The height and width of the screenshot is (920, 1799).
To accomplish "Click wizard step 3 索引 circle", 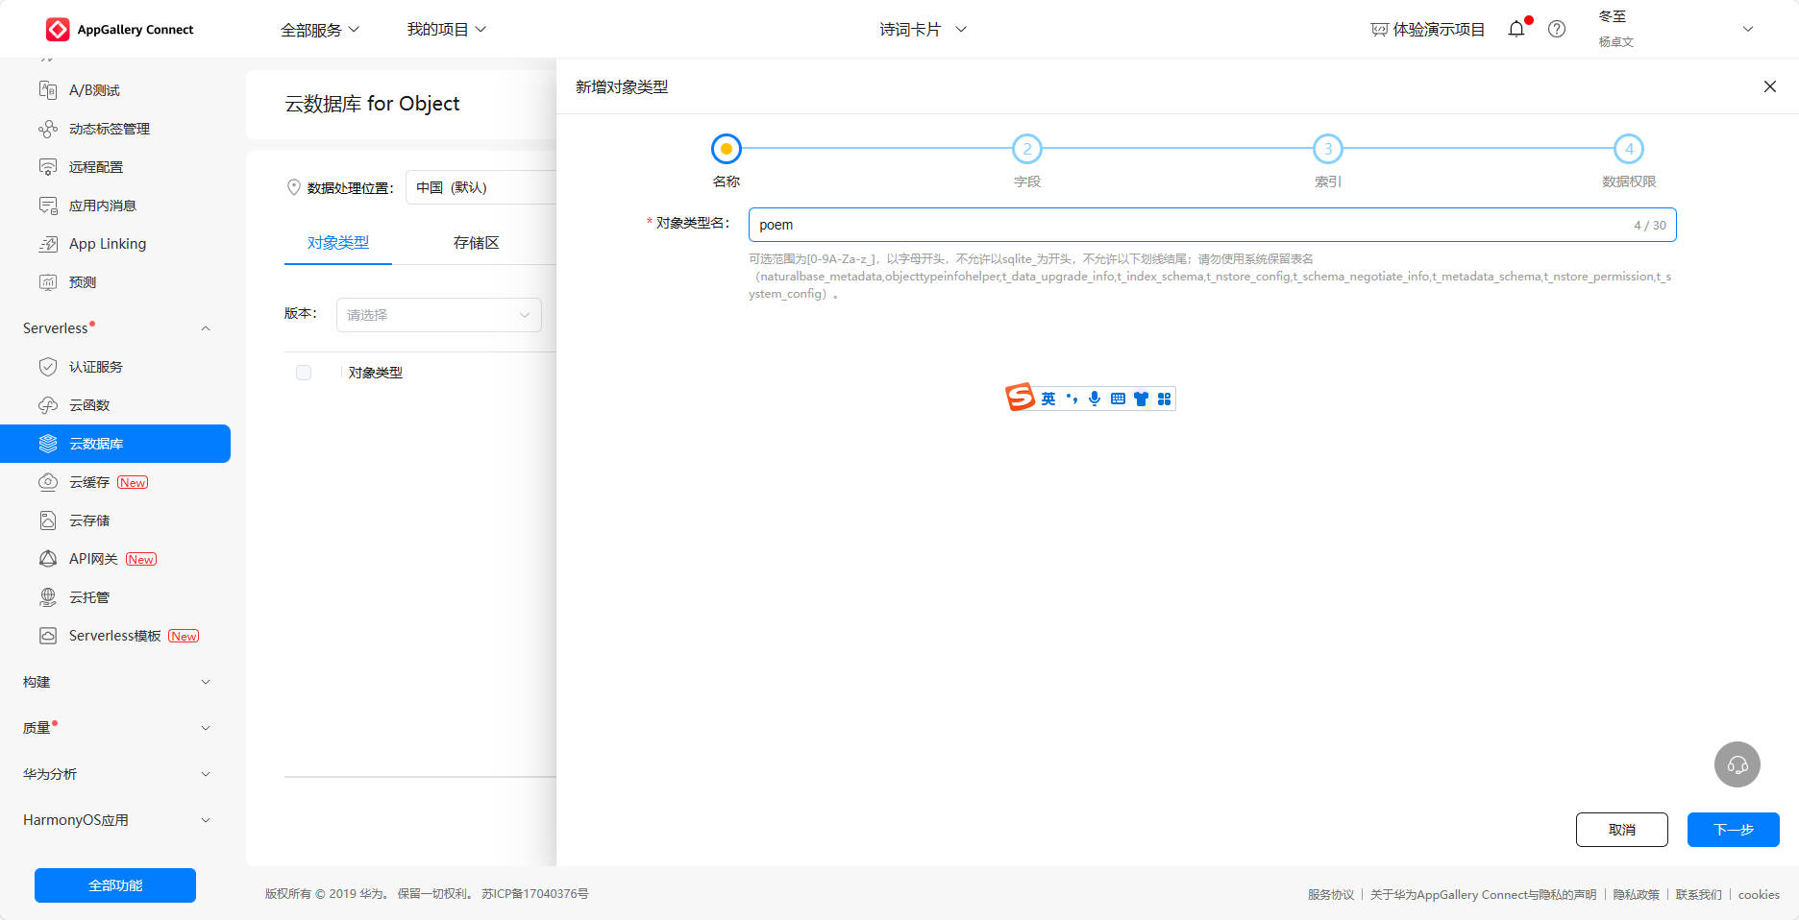I will pyautogui.click(x=1328, y=149).
